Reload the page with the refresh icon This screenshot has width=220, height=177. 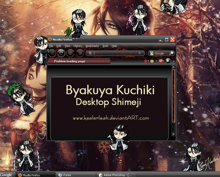[x=61, y=53]
